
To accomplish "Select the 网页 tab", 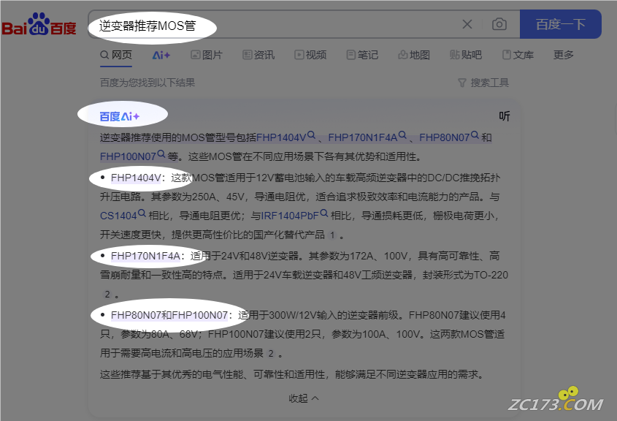I will pos(116,55).
